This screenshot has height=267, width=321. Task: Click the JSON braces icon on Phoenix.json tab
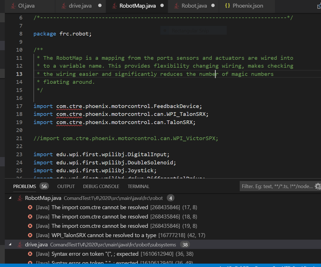point(227,5)
